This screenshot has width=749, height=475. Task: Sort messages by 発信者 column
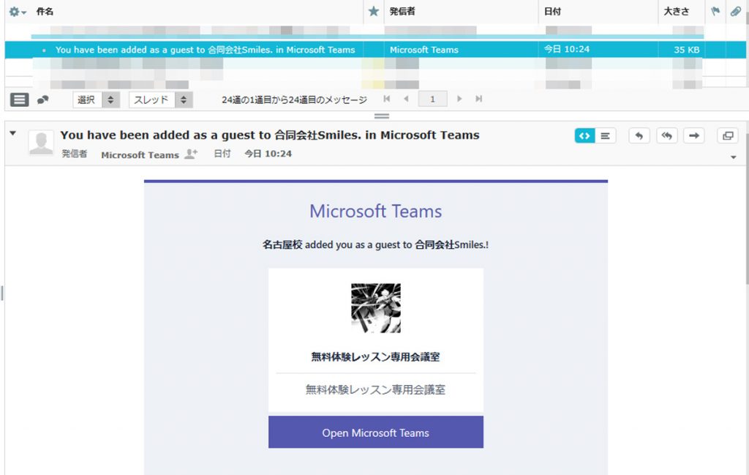[402, 12]
